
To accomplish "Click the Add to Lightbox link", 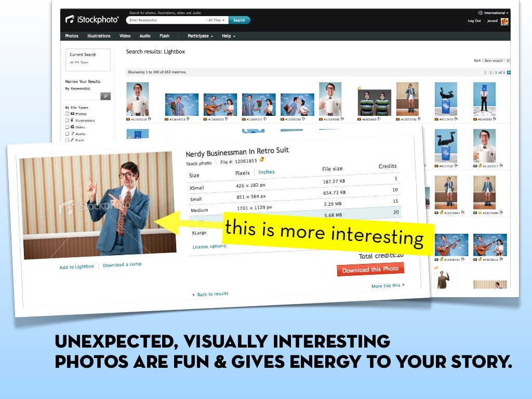I will [77, 267].
